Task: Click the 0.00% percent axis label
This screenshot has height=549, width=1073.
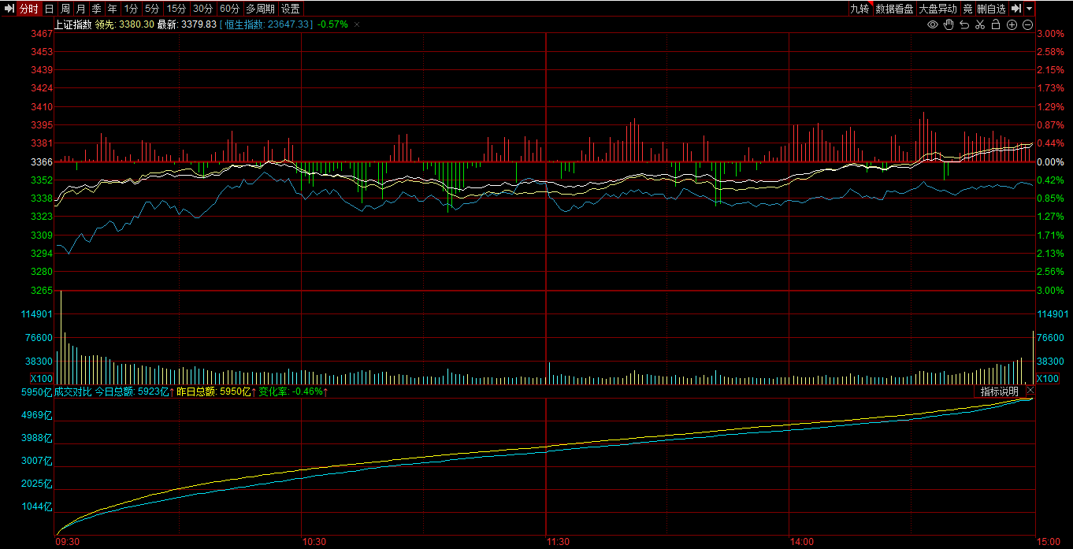Action: (x=1051, y=162)
